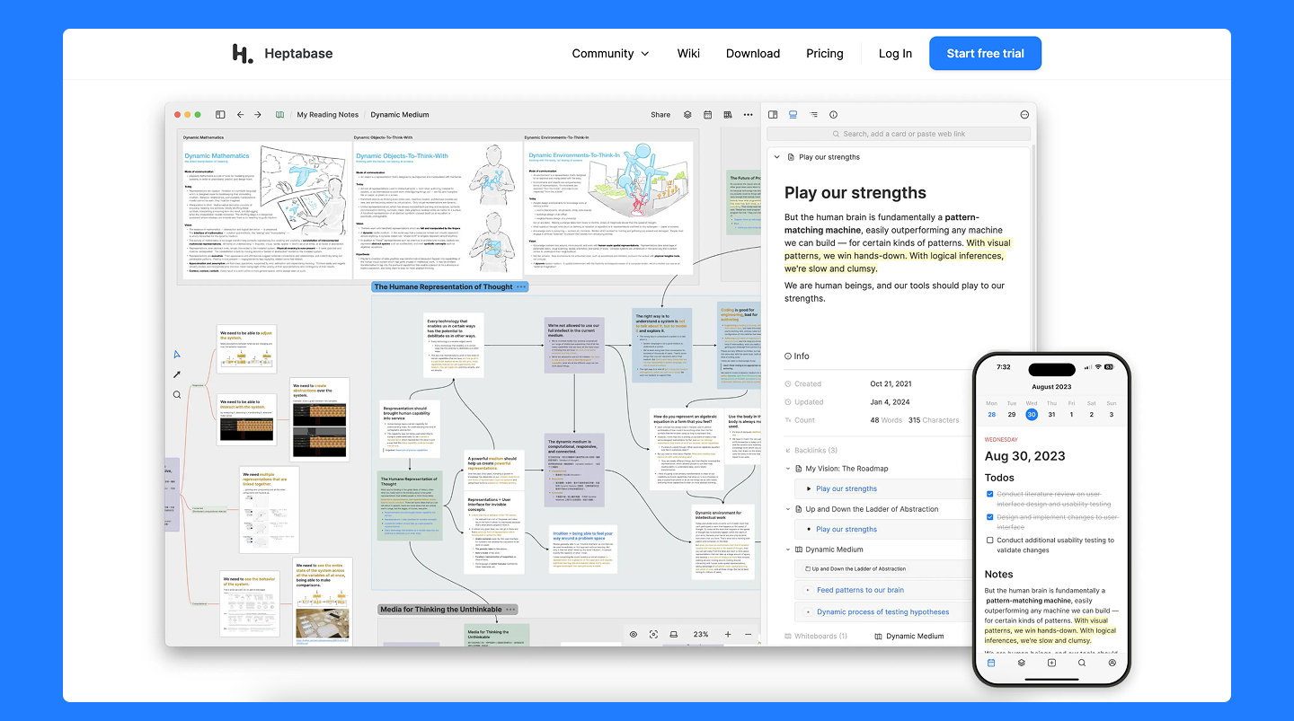Select the highlighted card view icon in right panel
The image size is (1294, 721).
pos(793,115)
